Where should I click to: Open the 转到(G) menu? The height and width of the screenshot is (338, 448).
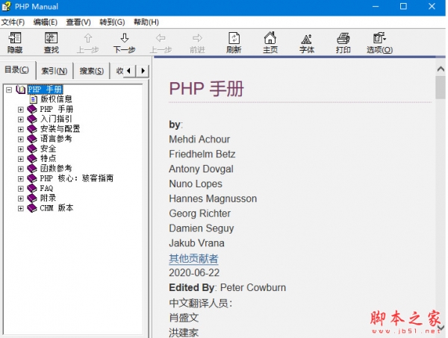(112, 22)
